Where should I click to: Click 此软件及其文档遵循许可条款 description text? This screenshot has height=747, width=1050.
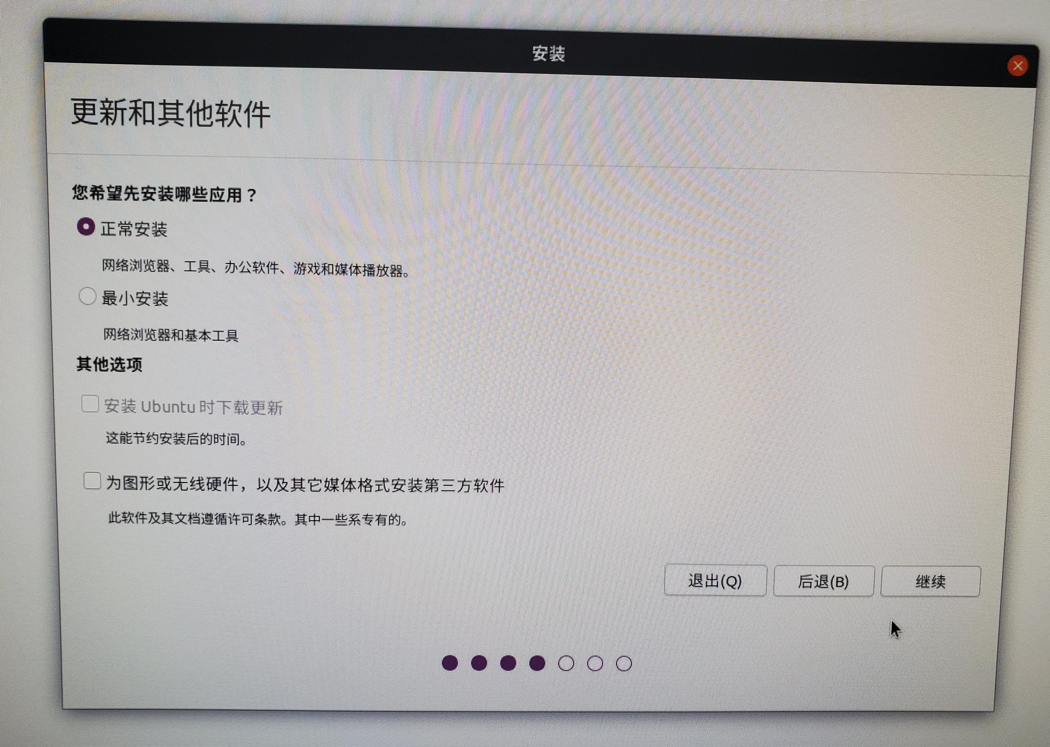click(258, 519)
